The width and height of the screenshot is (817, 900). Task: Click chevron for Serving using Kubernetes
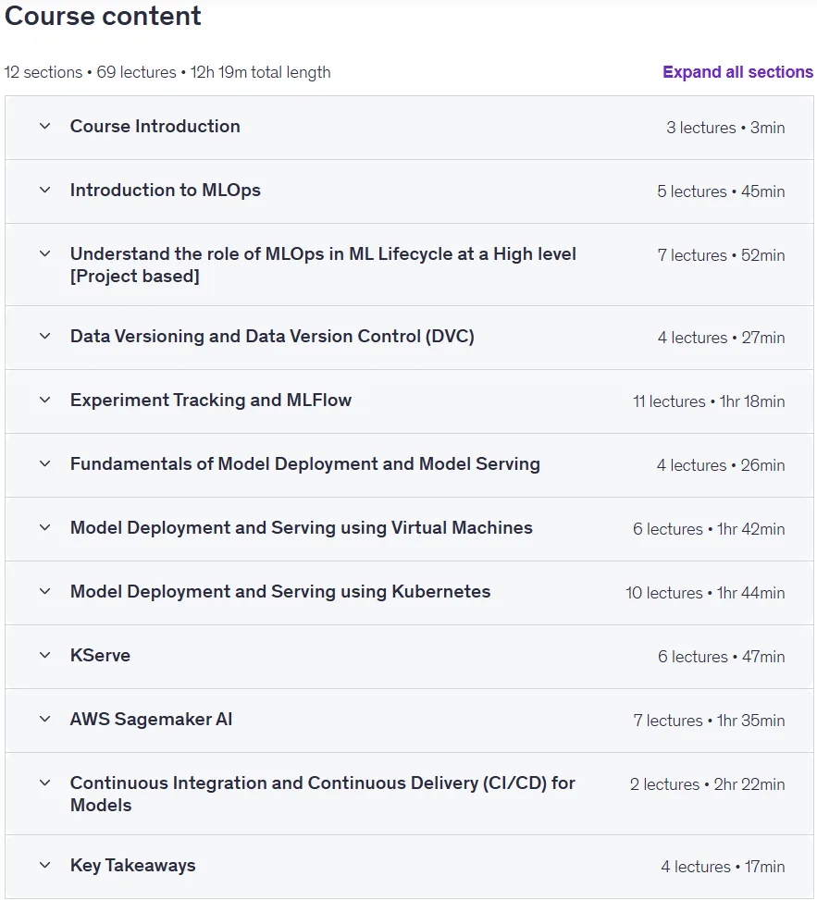[x=44, y=591]
